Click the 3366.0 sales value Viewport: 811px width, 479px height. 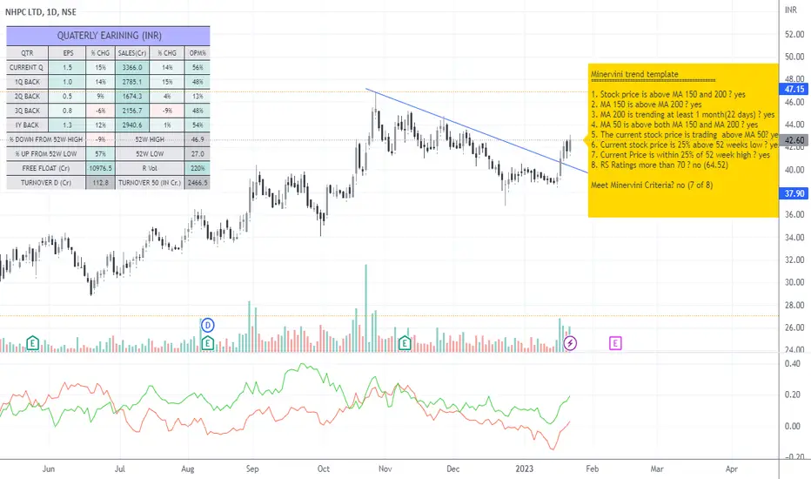click(x=132, y=67)
